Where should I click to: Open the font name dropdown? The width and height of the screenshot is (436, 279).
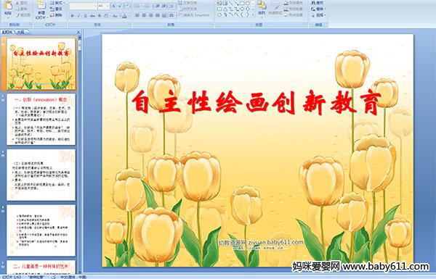click(x=83, y=6)
